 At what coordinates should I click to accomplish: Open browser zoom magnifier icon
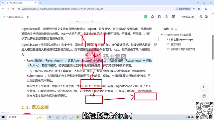tap(194, 9)
